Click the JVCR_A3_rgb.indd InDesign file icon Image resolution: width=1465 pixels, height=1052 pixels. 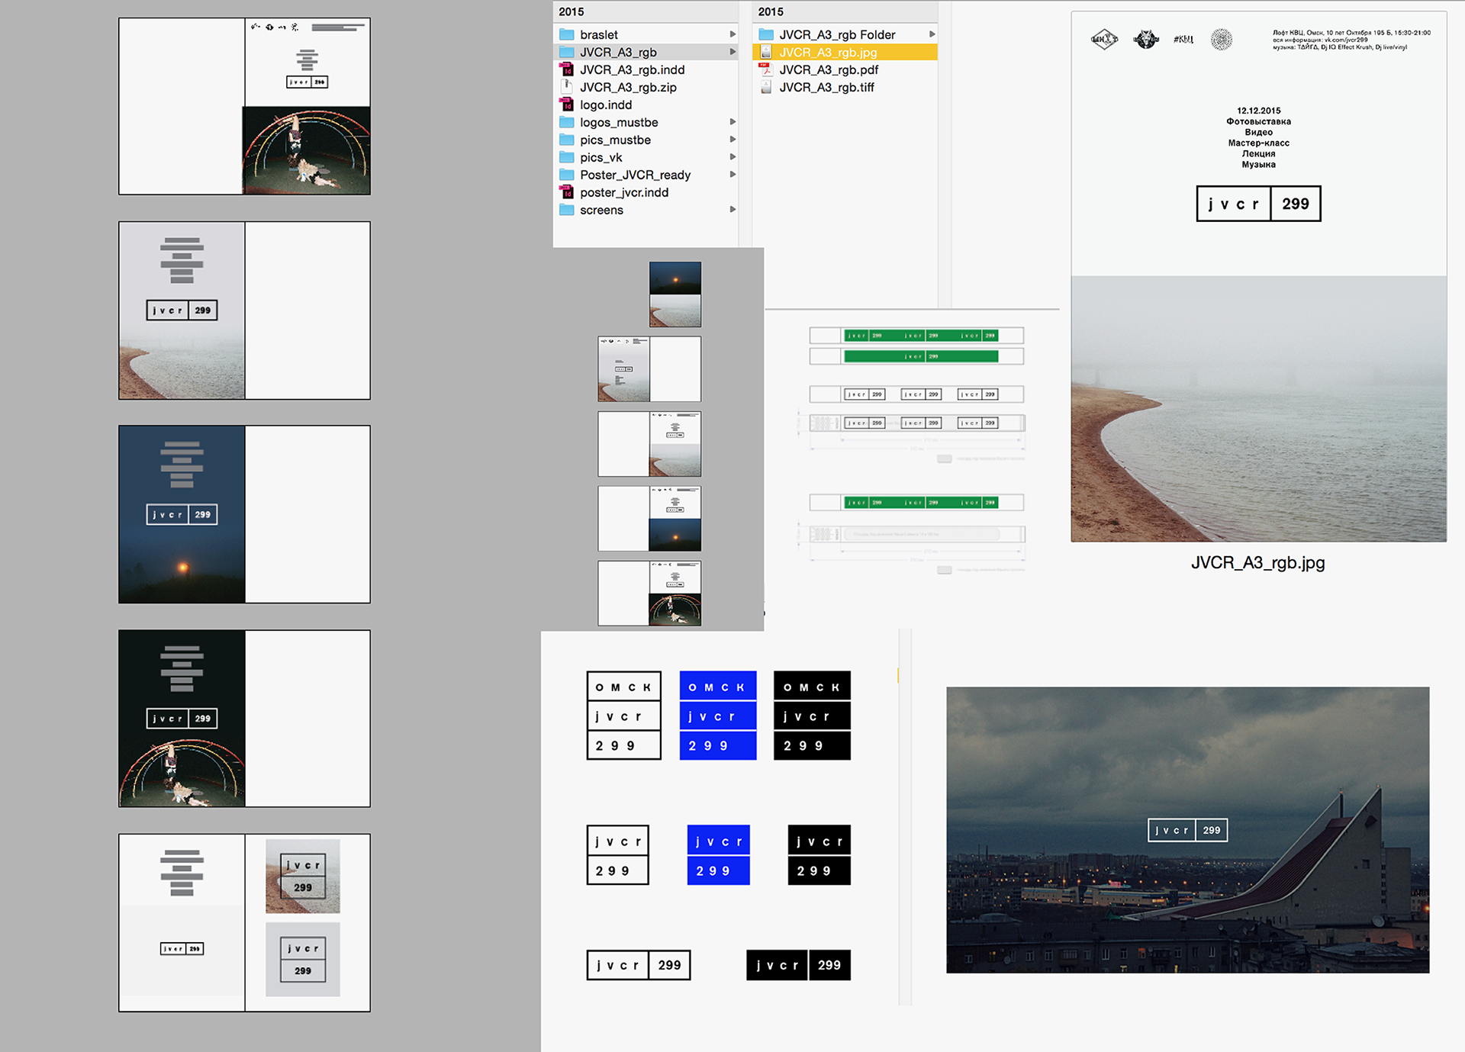(566, 69)
